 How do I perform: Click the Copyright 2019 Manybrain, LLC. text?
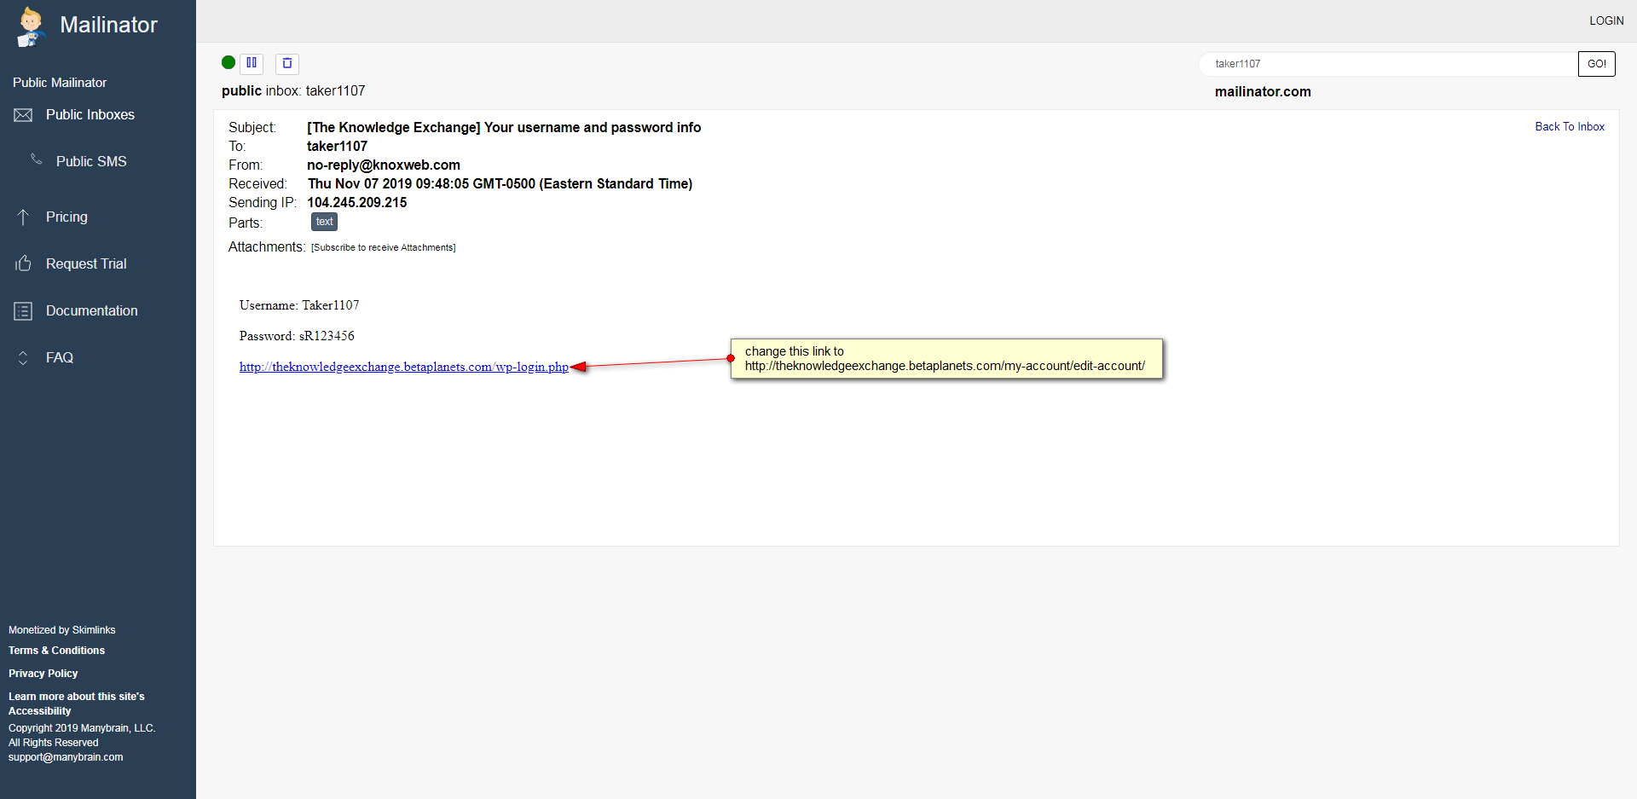point(82,728)
